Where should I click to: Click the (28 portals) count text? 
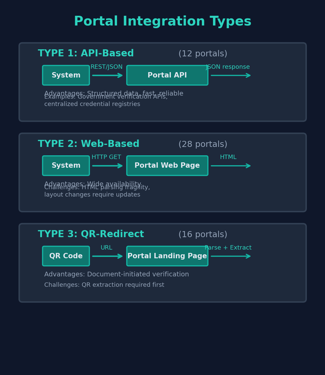click(203, 145)
